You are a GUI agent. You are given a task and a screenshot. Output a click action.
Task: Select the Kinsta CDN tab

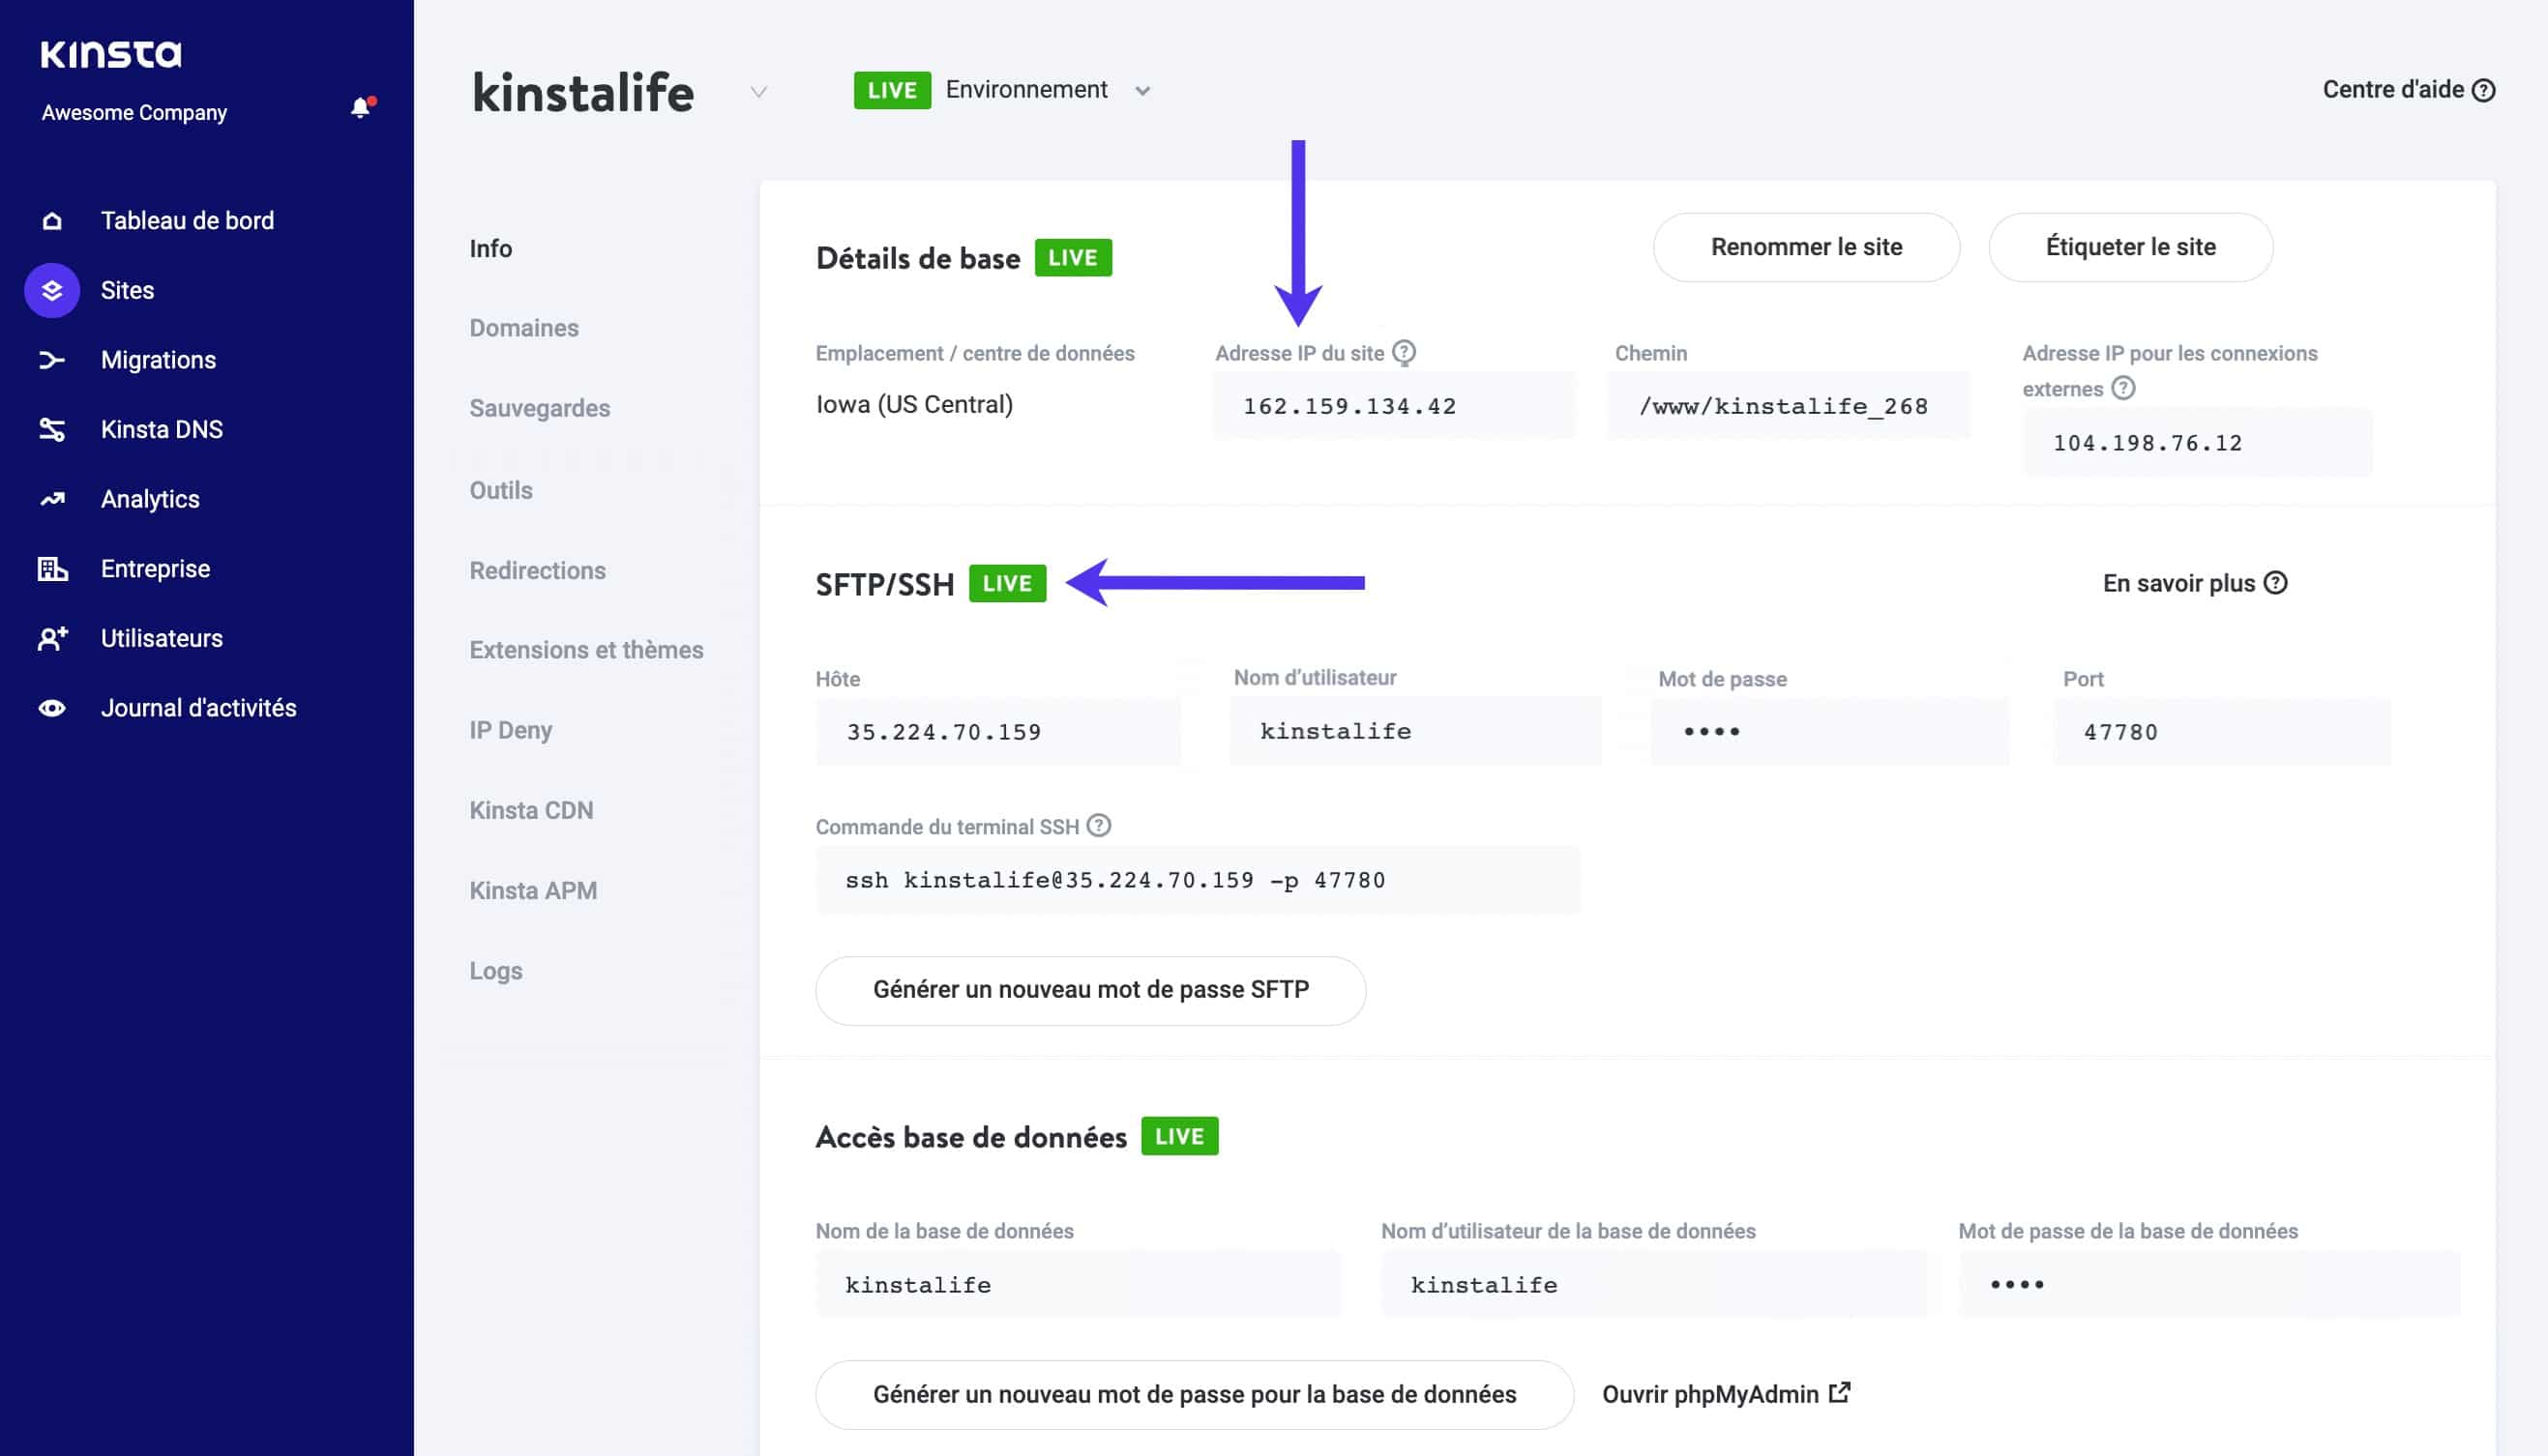tap(531, 810)
